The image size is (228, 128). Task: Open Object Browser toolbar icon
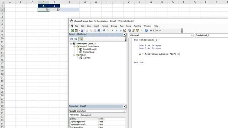(138, 31)
